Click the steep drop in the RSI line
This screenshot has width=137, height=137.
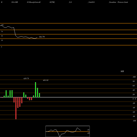(x=15, y=32)
